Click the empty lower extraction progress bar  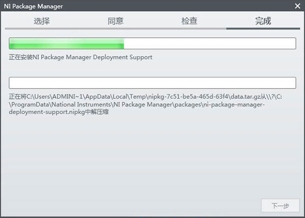[x=152, y=83]
